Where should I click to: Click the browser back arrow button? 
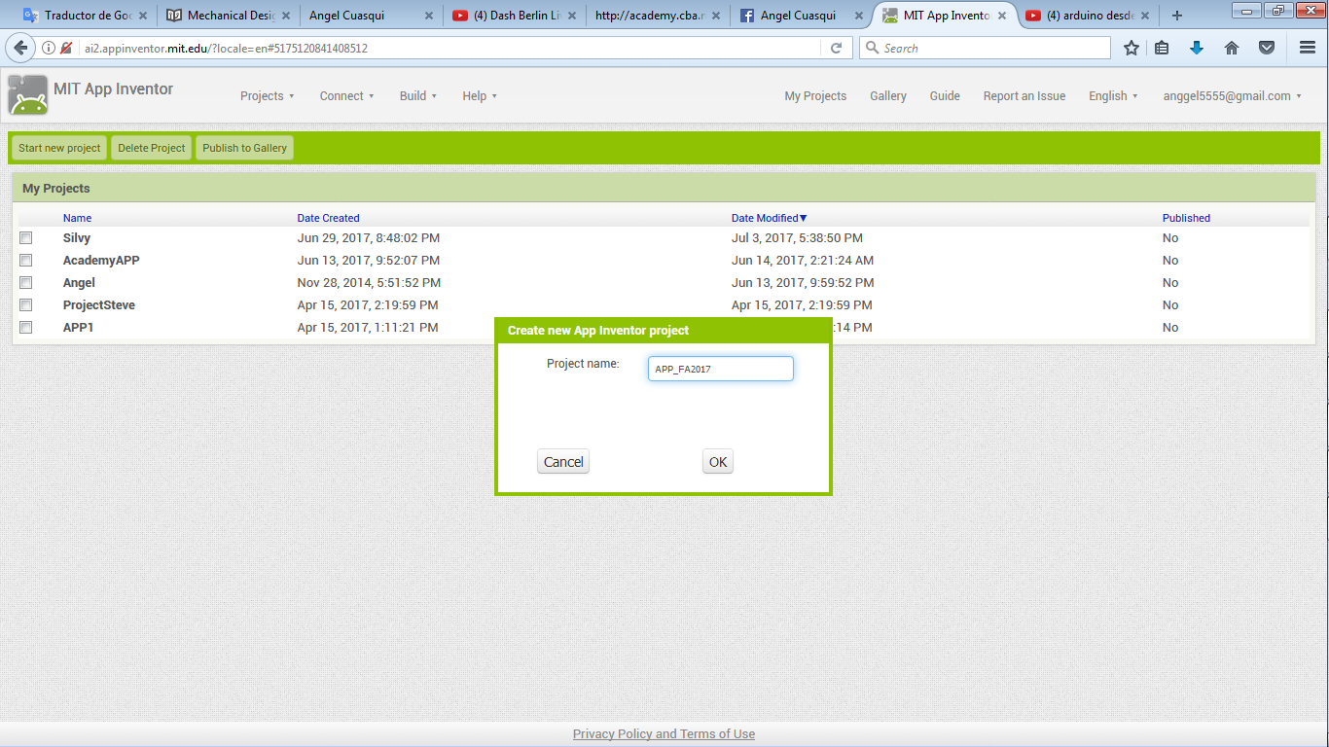[20, 48]
